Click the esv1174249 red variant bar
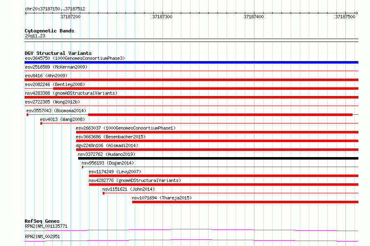This screenshot has width=370, height=246. pos(224,176)
